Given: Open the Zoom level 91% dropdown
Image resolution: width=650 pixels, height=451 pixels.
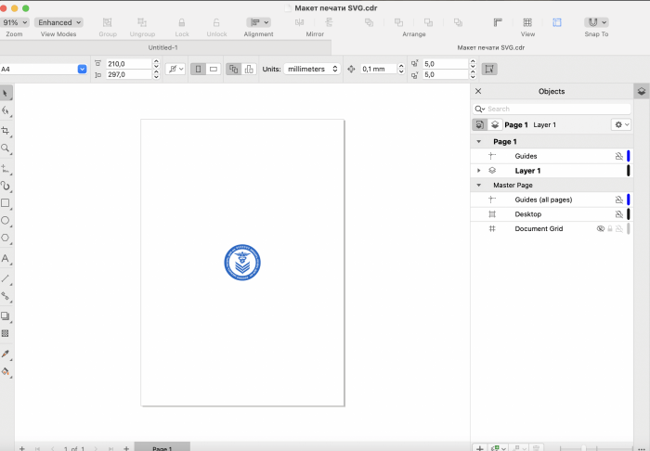Looking at the screenshot, I should click(x=15, y=22).
